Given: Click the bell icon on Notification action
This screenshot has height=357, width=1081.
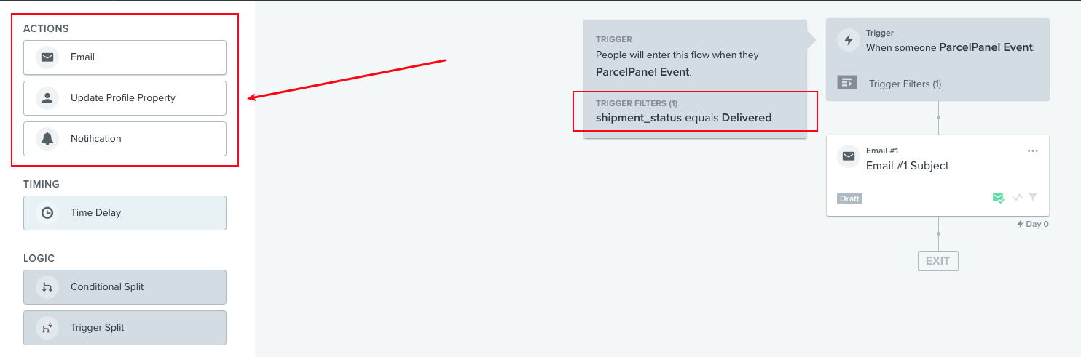Looking at the screenshot, I should click(47, 139).
